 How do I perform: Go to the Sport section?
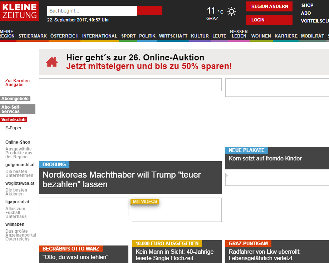pyautogui.click(x=128, y=36)
